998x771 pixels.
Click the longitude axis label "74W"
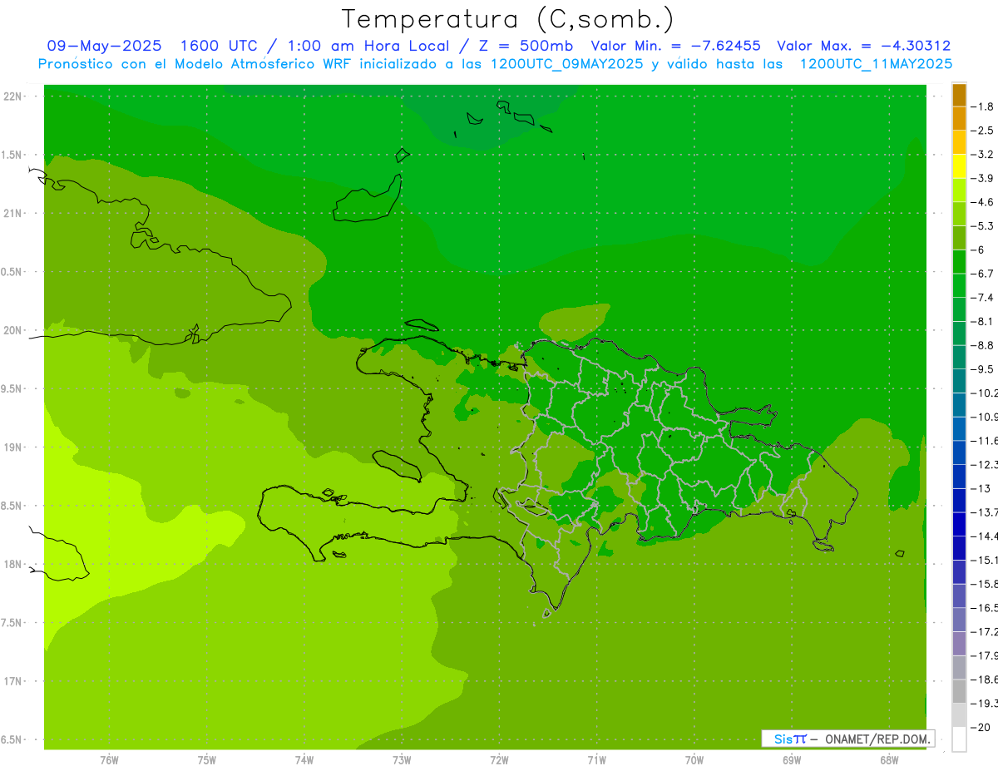[x=304, y=760]
